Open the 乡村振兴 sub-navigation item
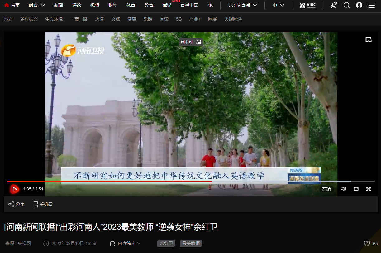This screenshot has width=381, height=253. (x=29, y=19)
